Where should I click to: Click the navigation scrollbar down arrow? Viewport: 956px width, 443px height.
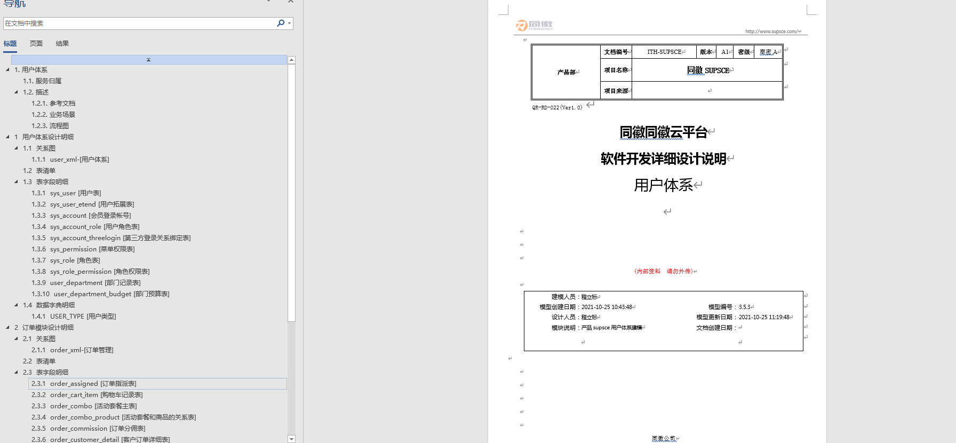coord(291,439)
